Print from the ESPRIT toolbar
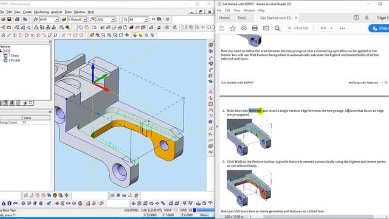This screenshot has height=219, width=389. click(17, 19)
